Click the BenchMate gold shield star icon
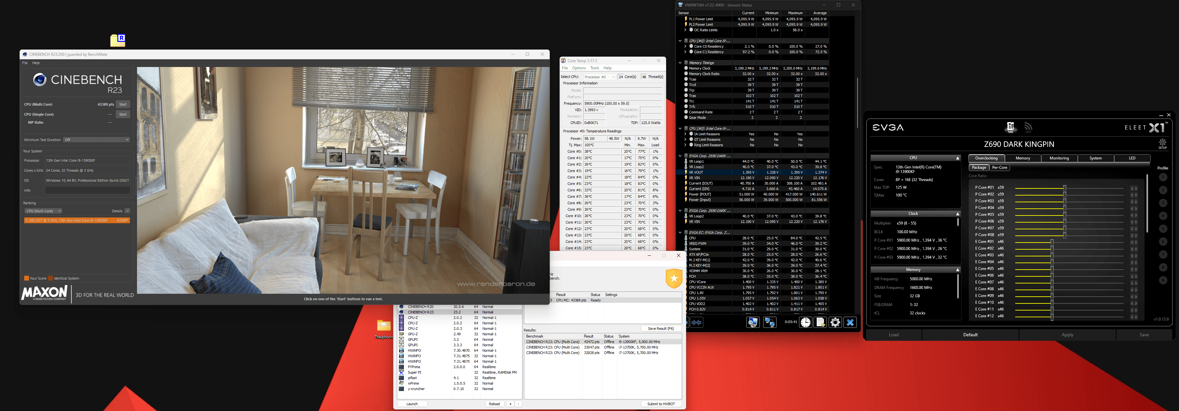This screenshot has height=411, width=1179. pos(674,278)
